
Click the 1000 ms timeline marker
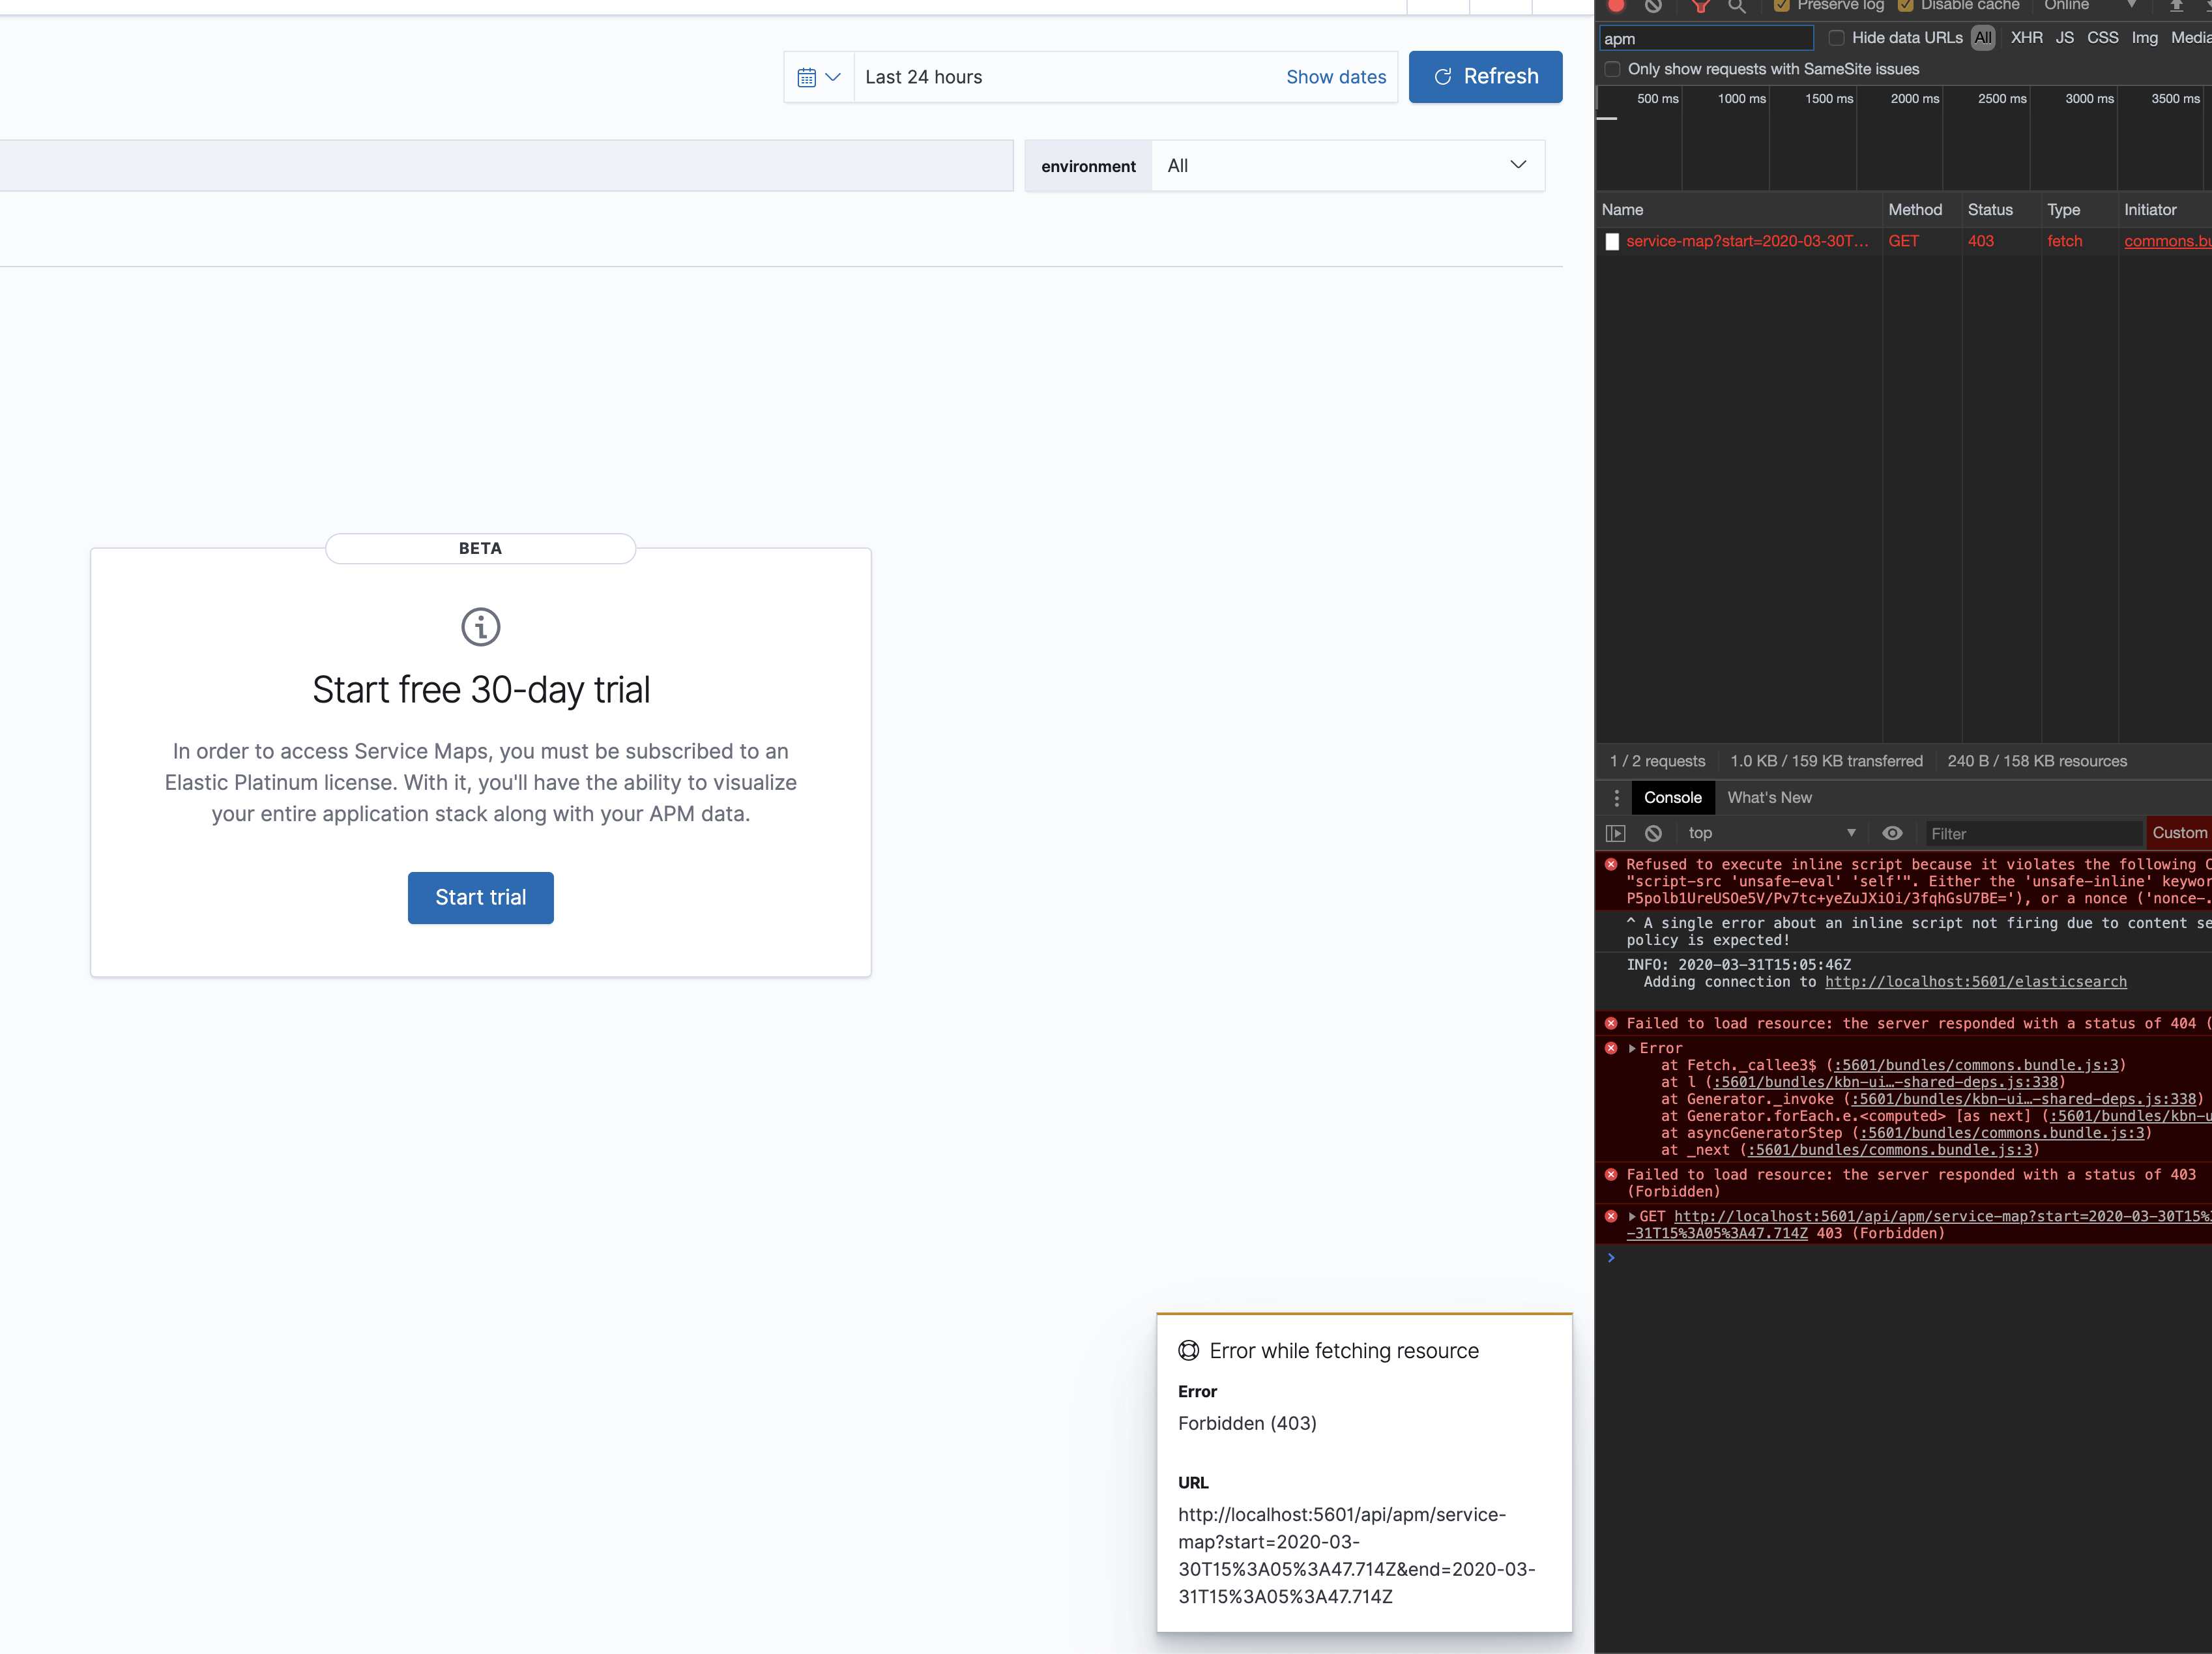click(1741, 99)
